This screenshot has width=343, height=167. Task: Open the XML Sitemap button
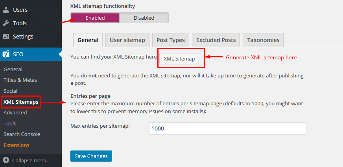pyautogui.click(x=179, y=59)
